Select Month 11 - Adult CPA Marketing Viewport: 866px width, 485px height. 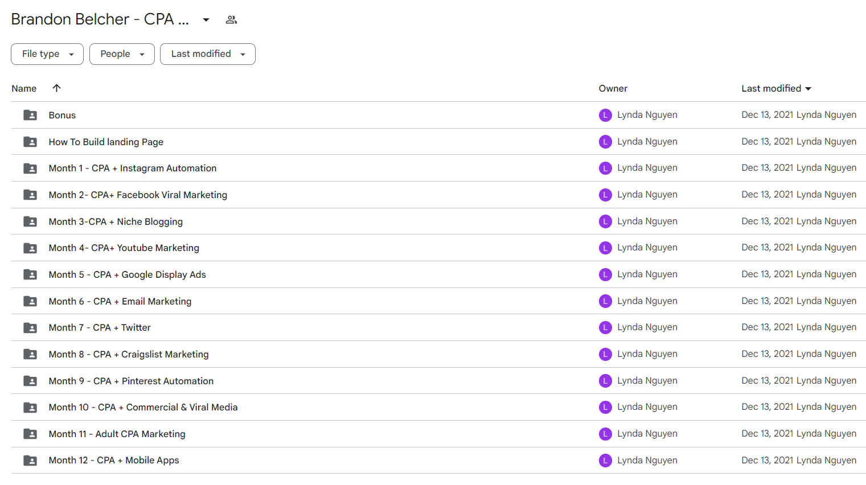click(x=117, y=434)
